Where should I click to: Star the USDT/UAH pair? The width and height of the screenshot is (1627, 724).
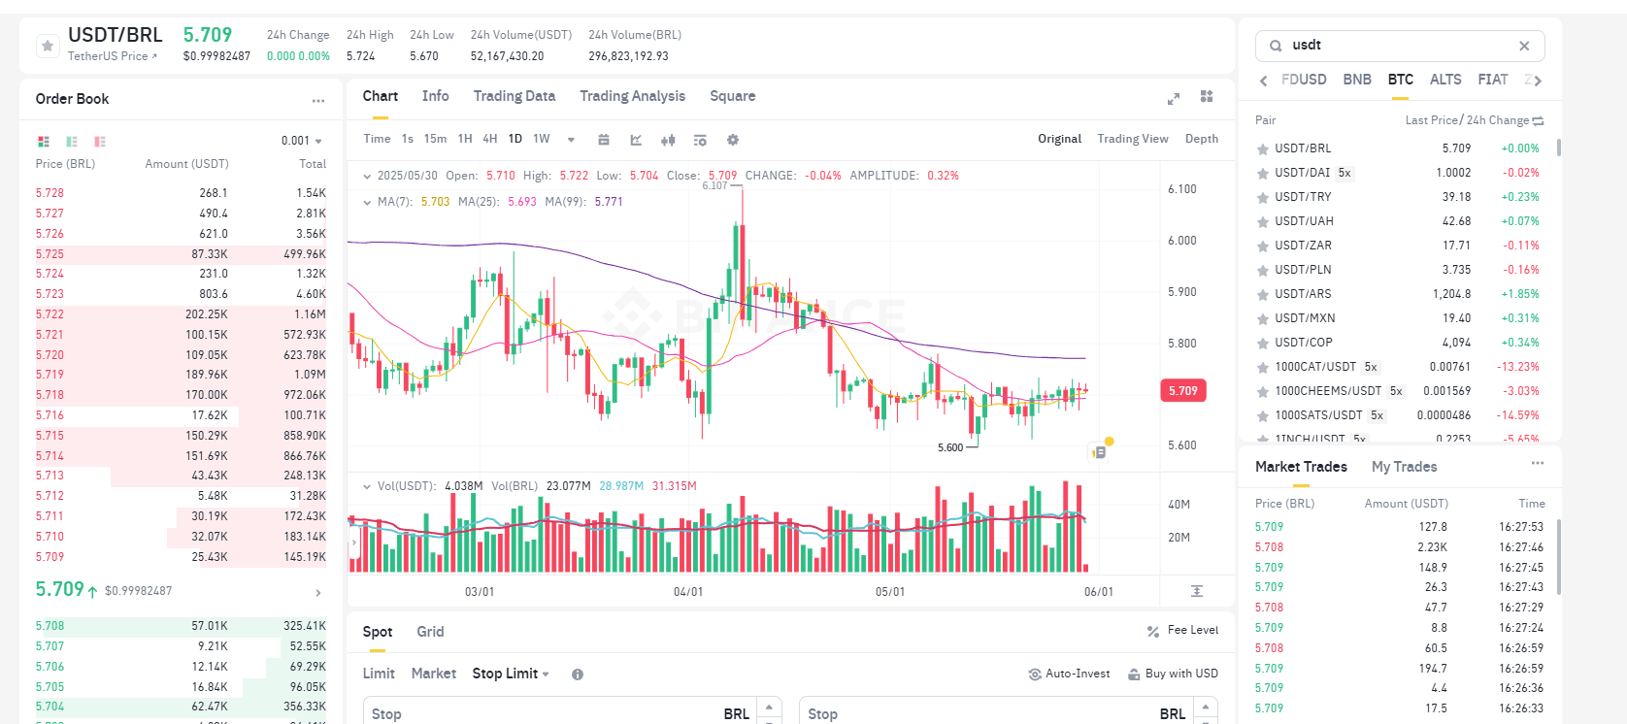(1263, 222)
